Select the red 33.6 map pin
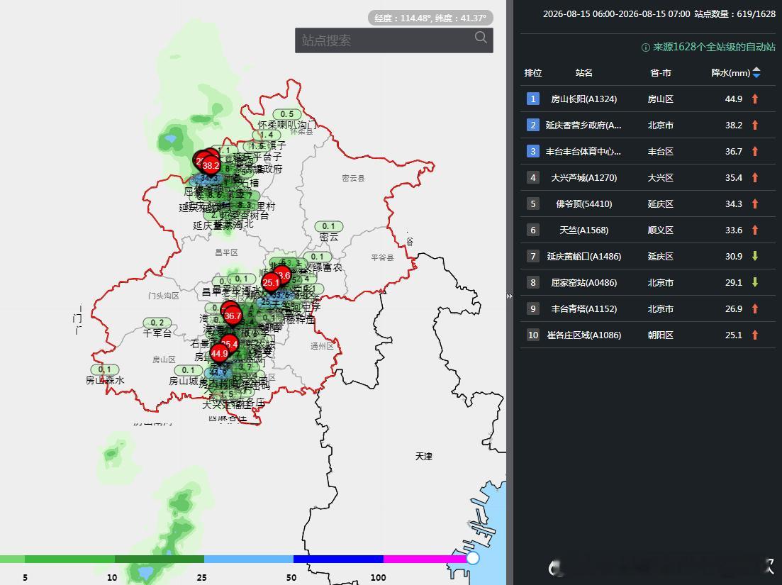This screenshot has width=782, height=585. (284, 275)
